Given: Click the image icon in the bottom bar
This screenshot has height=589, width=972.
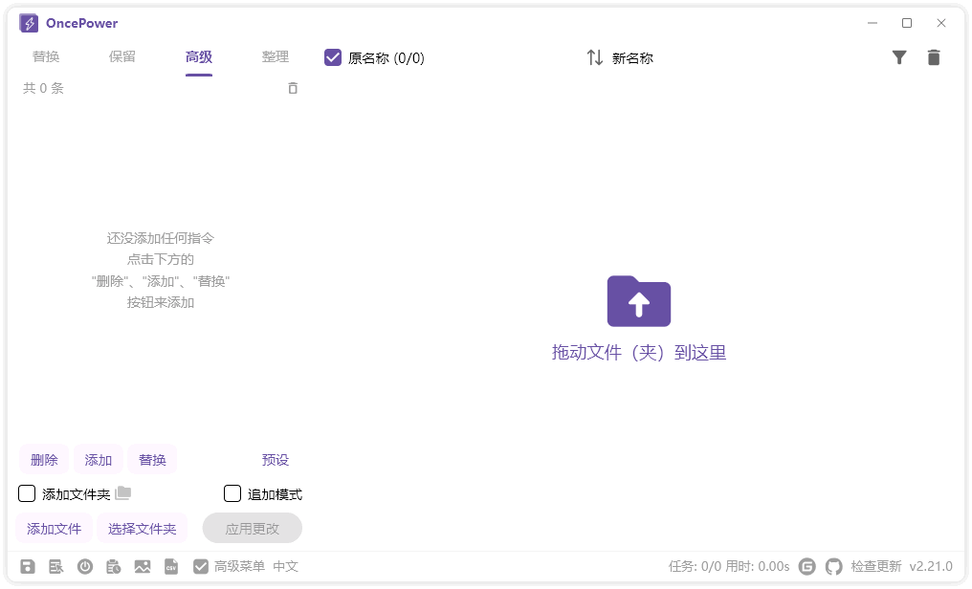Looking at the screenshot, I should point(143,566).
